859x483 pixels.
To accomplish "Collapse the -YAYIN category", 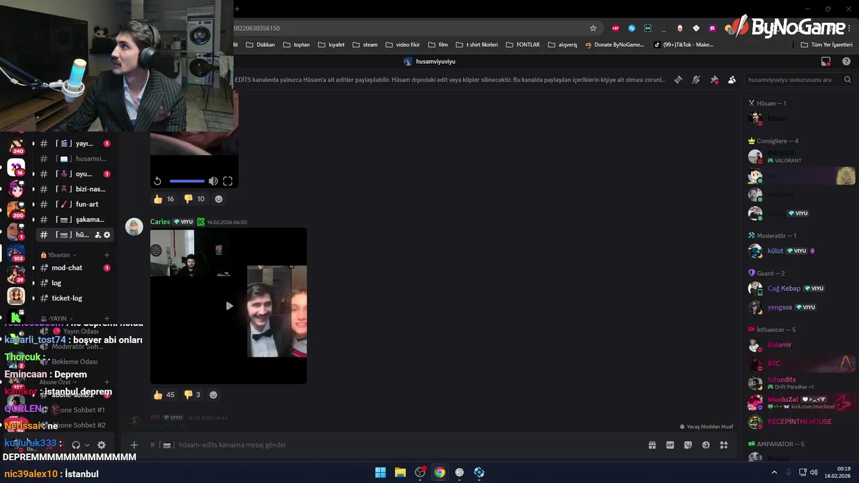I will [57, 319].
